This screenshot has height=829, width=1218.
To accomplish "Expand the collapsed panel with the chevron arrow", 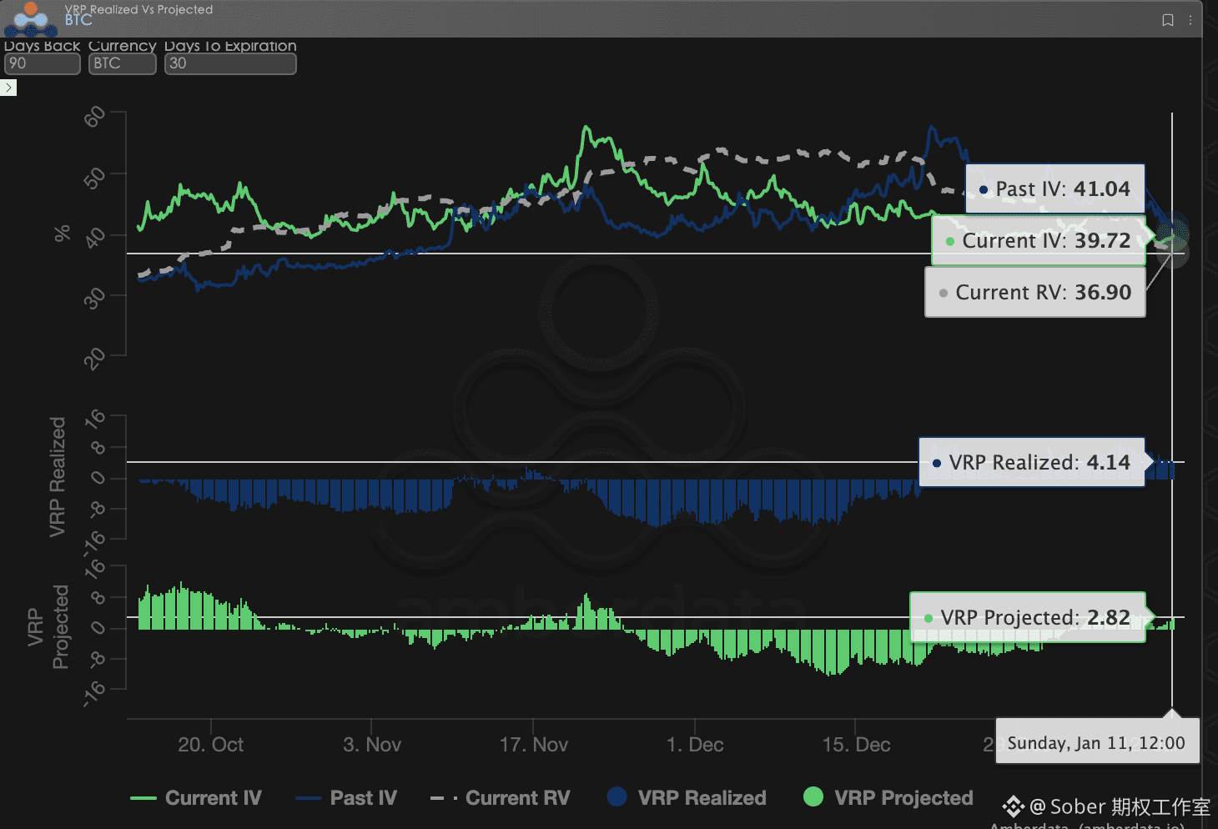I will tap(8, 88).
